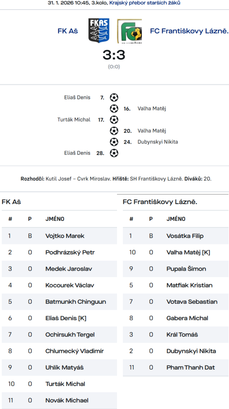
Task: Select Batmunkh Chinguun lineup row
Action: coord(59,302)
